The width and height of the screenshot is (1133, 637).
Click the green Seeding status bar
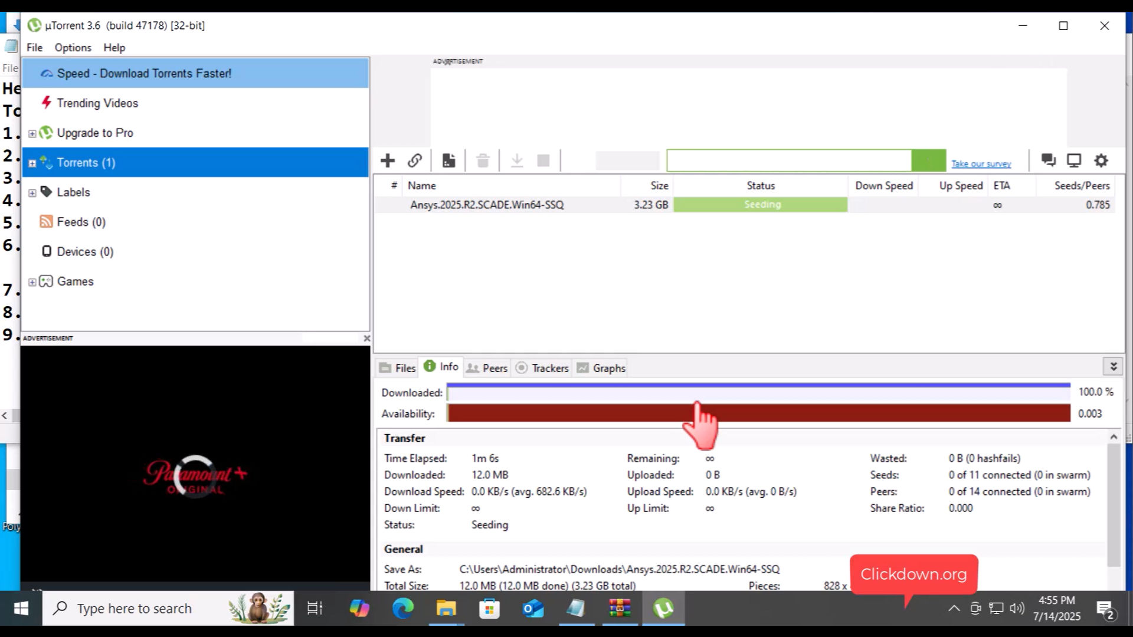point(761,205)
